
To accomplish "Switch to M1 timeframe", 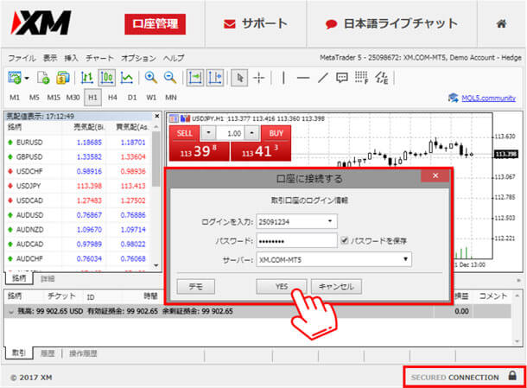I will pyautogui.click(x=15, y=98).
